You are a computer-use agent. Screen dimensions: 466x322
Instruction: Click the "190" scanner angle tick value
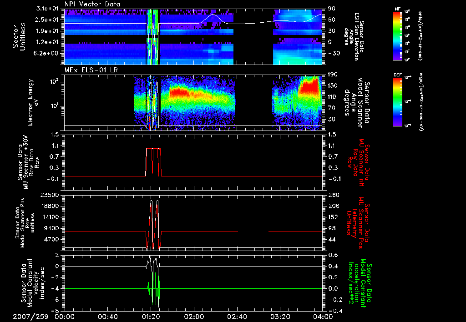(333, 75)
